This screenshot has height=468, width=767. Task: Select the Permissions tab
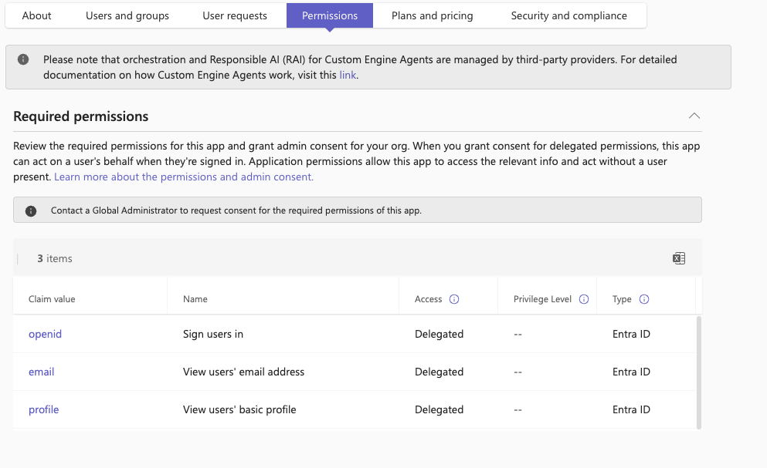330,15
